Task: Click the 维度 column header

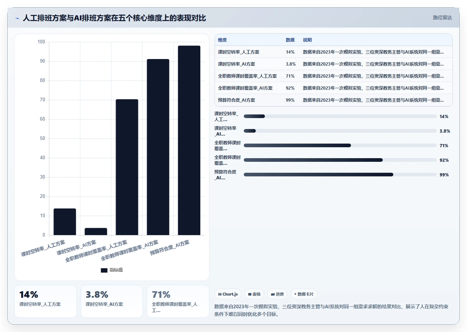Action: pos(223,40)
